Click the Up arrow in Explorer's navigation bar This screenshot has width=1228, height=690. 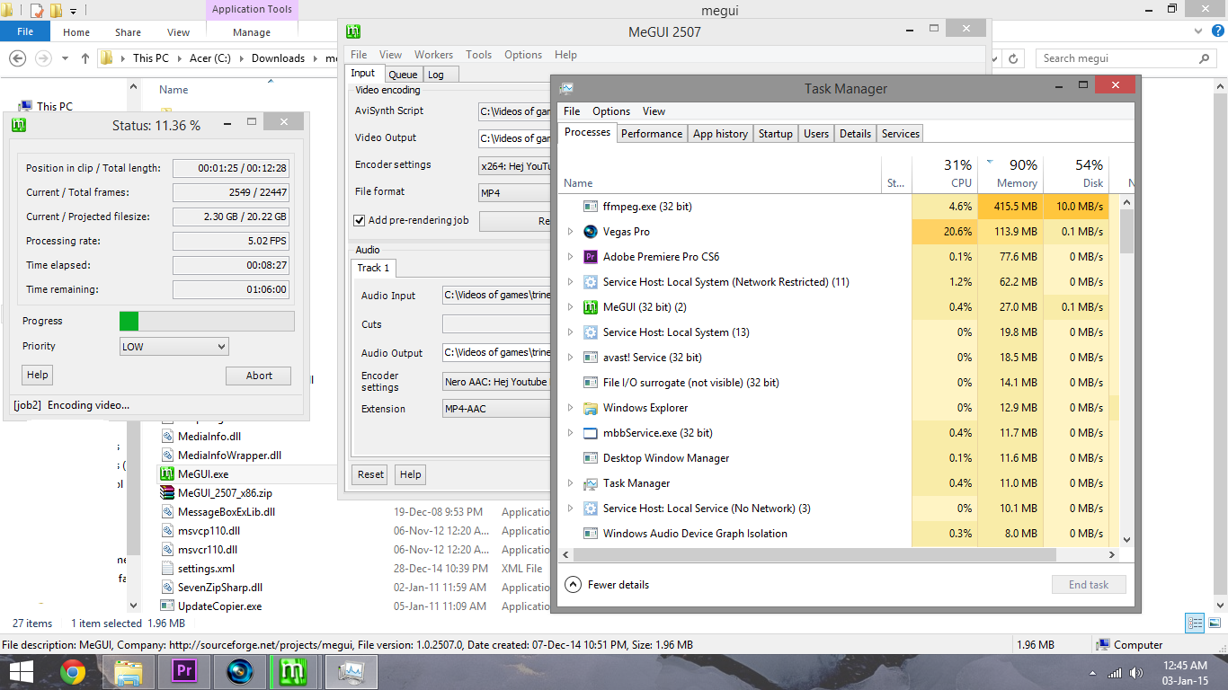click(85, 58)
